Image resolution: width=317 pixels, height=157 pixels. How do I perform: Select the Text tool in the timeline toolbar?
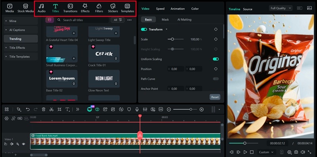point(67,110)
